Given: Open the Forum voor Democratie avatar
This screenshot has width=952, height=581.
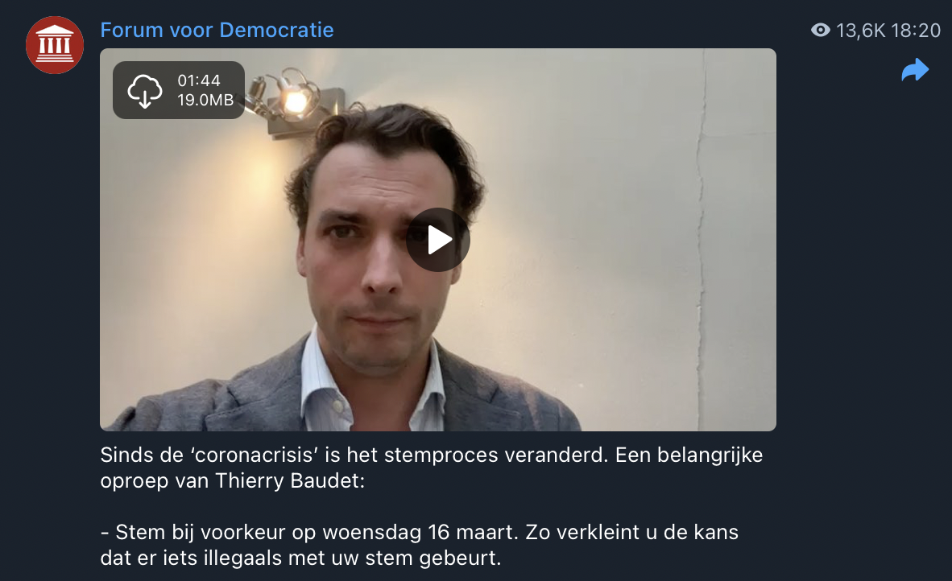Looking at the screenshot, I should pos(55,45).
